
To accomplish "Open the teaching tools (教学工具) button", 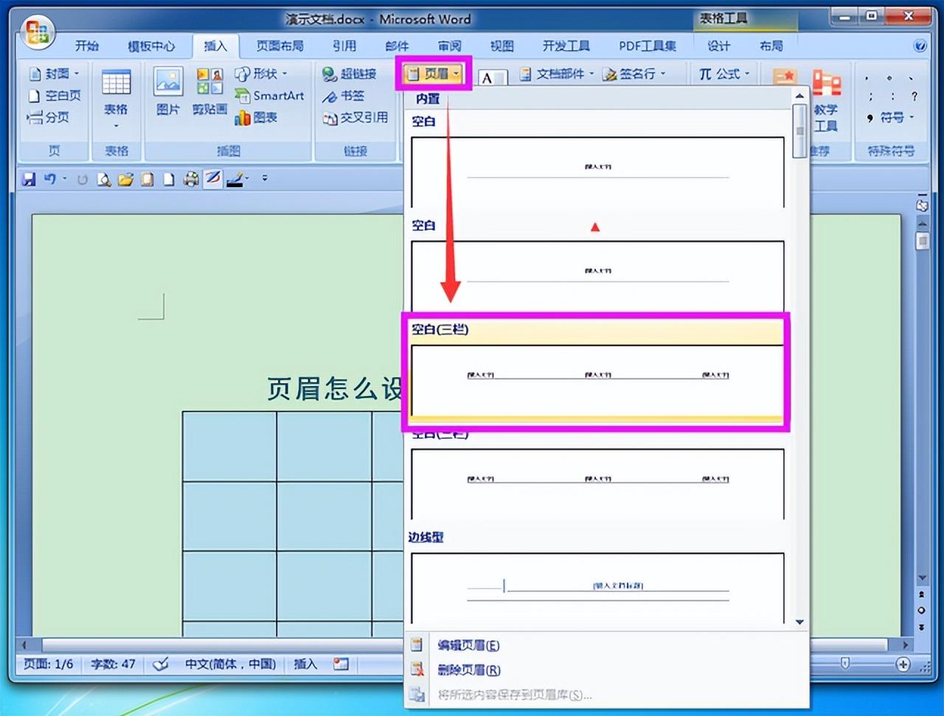I will (826, 102).
